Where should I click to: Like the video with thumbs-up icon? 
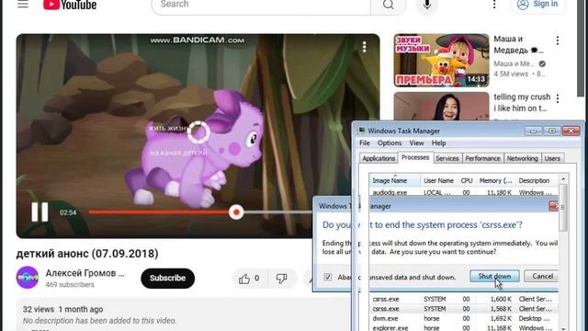click(244, 279)
